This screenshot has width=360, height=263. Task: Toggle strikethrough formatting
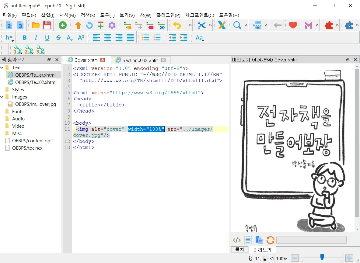click(x=58, y=38)
